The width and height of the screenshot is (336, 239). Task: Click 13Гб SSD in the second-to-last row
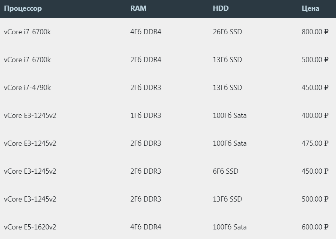(227, 199)
